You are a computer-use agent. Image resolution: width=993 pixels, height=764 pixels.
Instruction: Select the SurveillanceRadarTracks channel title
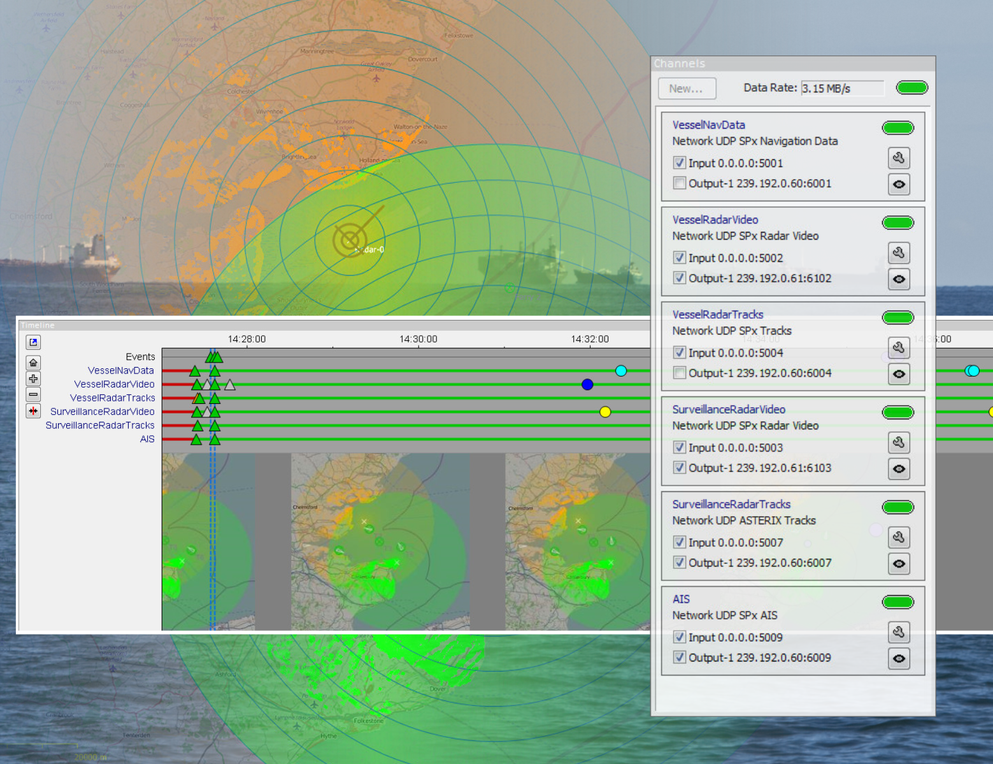tap(731, 504)
